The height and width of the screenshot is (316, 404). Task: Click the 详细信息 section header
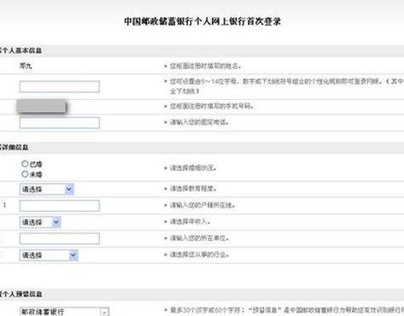click(x=15, y=148)
